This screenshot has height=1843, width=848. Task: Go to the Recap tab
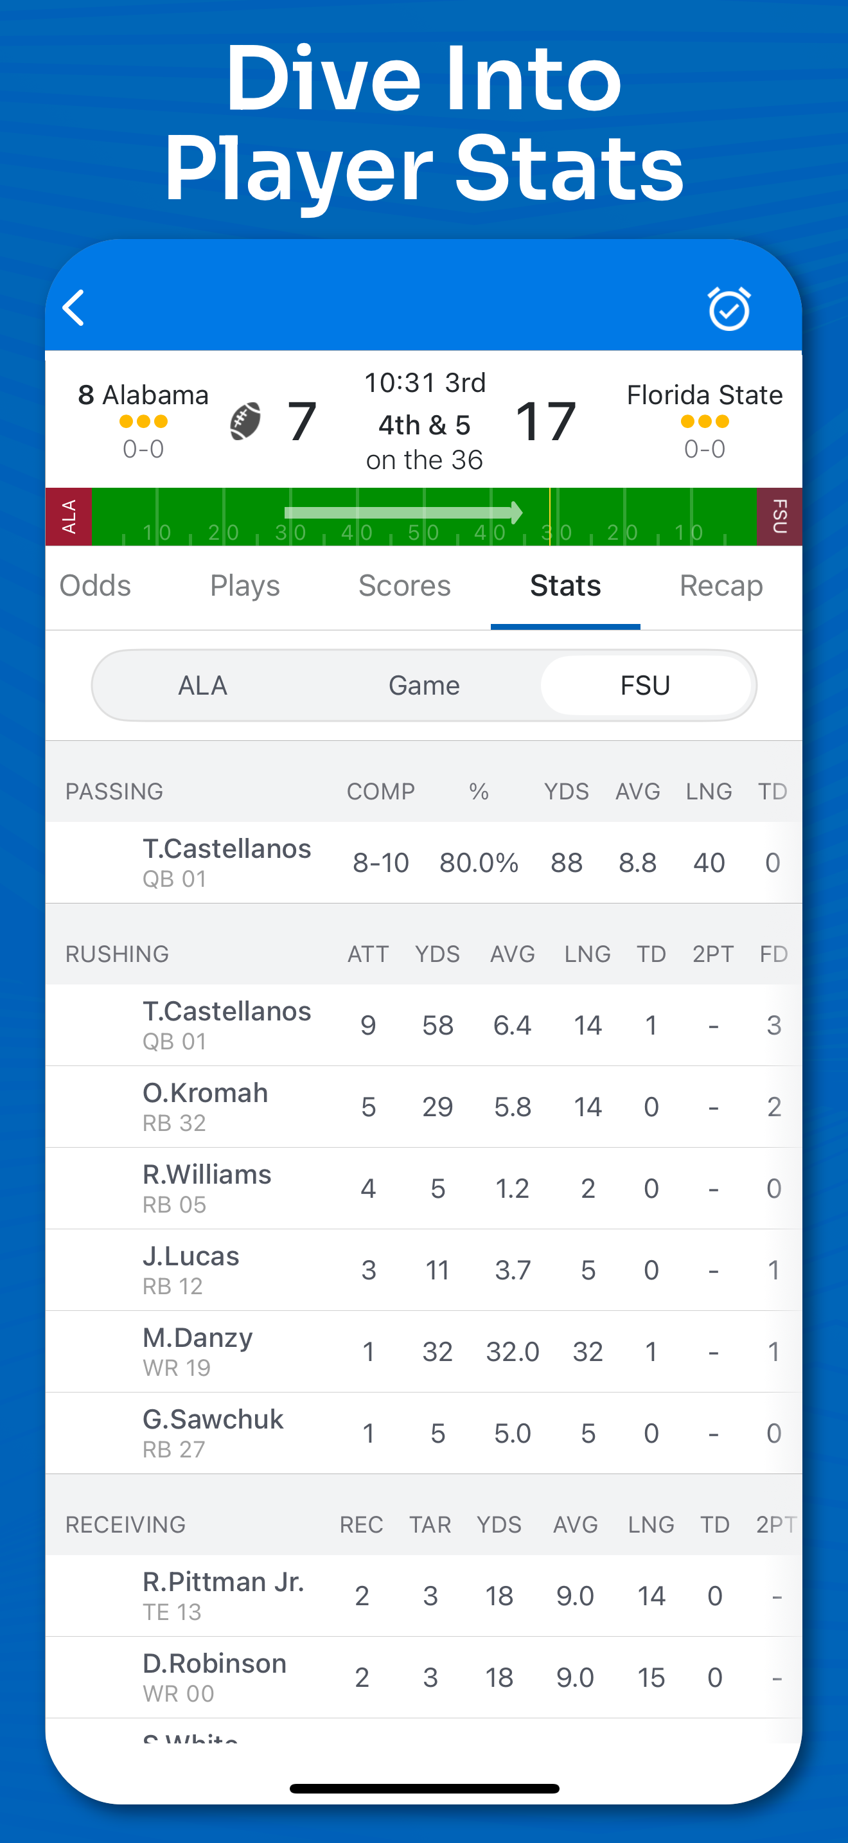click(721, 586)
